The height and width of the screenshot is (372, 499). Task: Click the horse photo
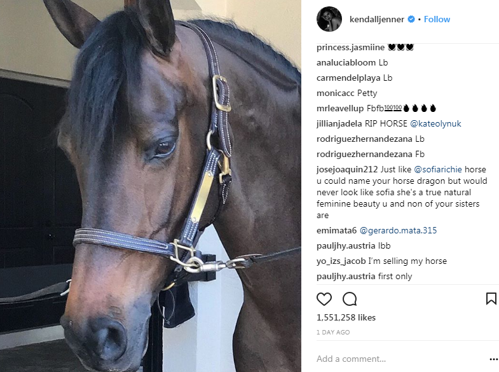tap(151, 186)
